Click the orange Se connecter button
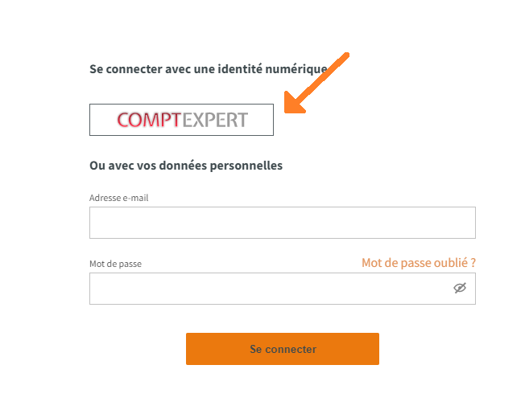The image size is (525, 406). [283, 349]
